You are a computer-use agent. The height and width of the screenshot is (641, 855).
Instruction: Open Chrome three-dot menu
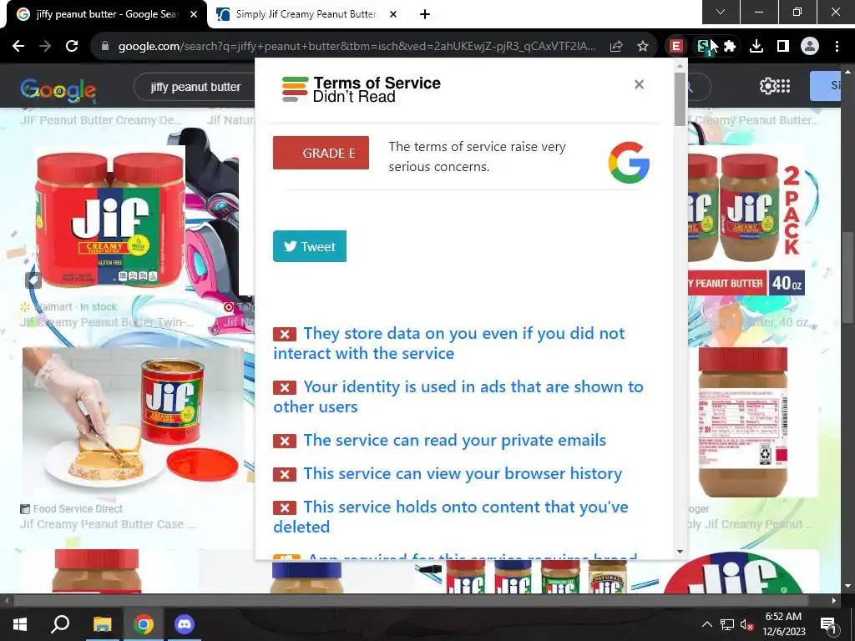point(837,47)
